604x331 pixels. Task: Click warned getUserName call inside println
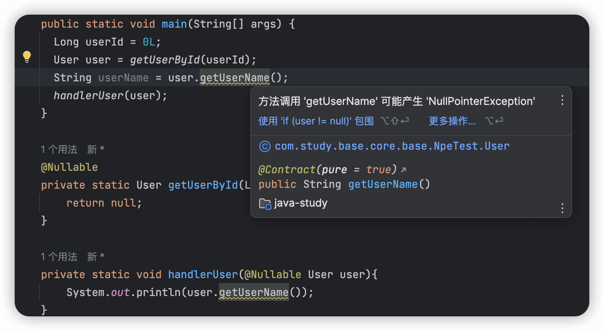click(254, 292)
